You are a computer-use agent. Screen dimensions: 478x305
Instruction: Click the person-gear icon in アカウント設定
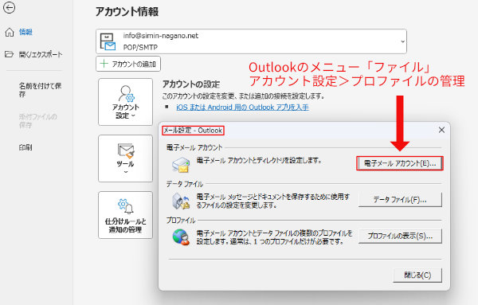(x=126, y=93)
